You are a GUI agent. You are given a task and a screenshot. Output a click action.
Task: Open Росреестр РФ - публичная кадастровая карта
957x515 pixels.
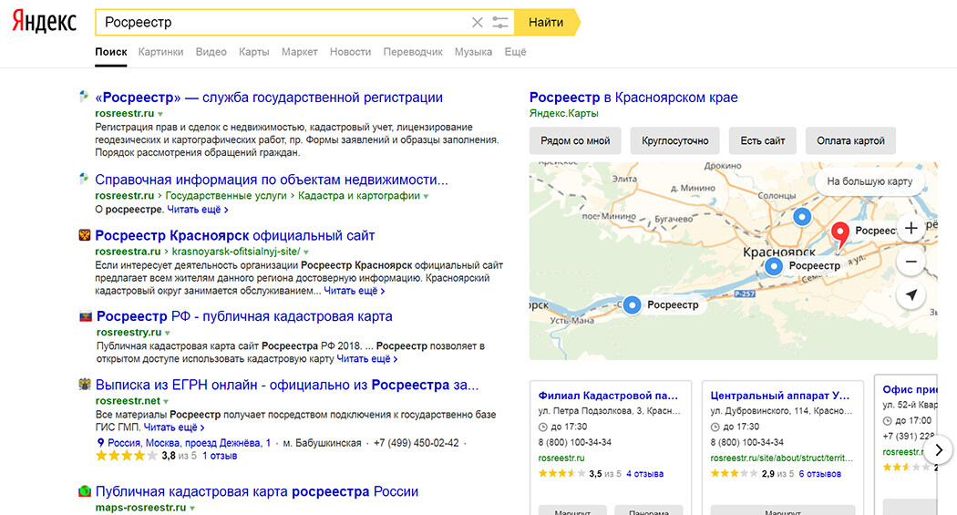pyautogui.click(x=244, y=316)
